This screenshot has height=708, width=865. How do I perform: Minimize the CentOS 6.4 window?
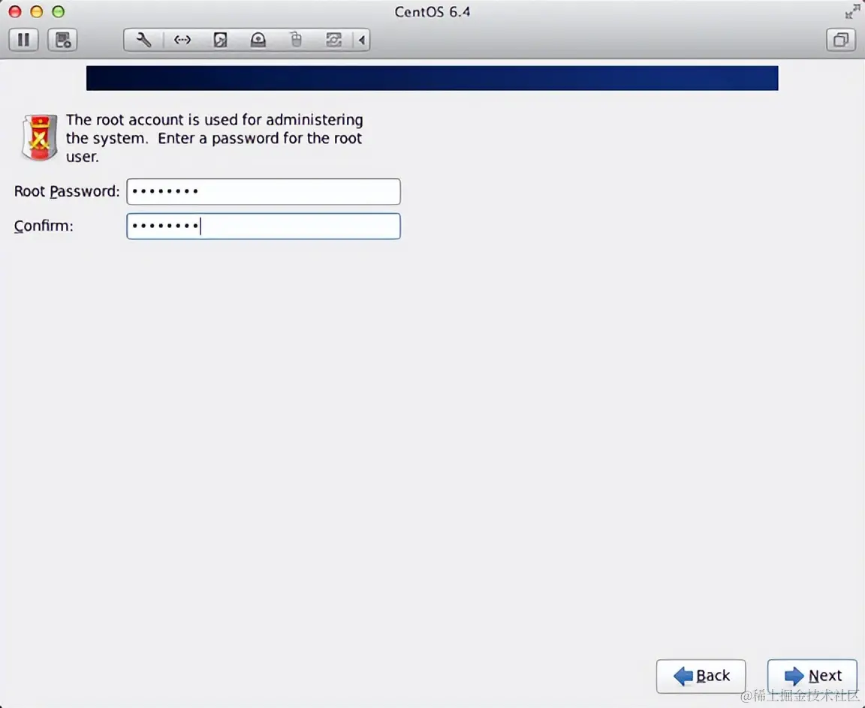pyautogui.click(x=36, y=11)
